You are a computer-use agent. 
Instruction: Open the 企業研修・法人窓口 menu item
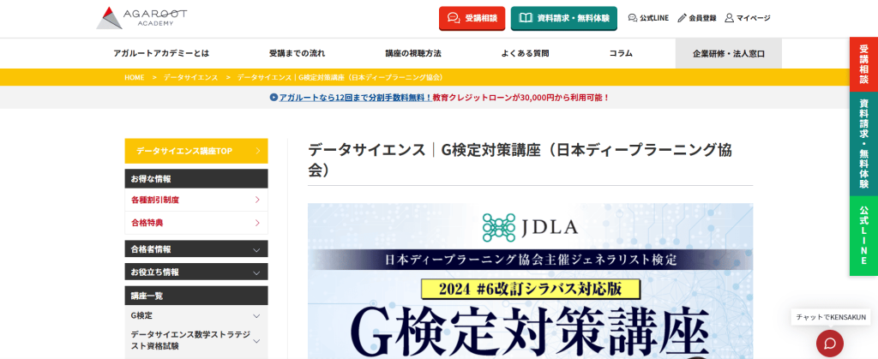click(x=729, y=54)
